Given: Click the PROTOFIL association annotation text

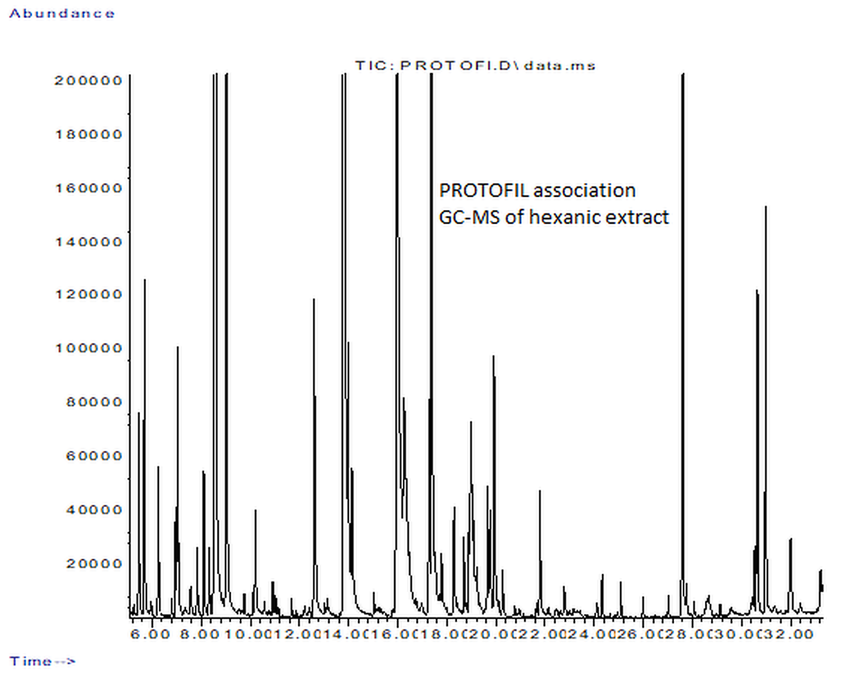Looking at the screenshot, I should 537,191.
